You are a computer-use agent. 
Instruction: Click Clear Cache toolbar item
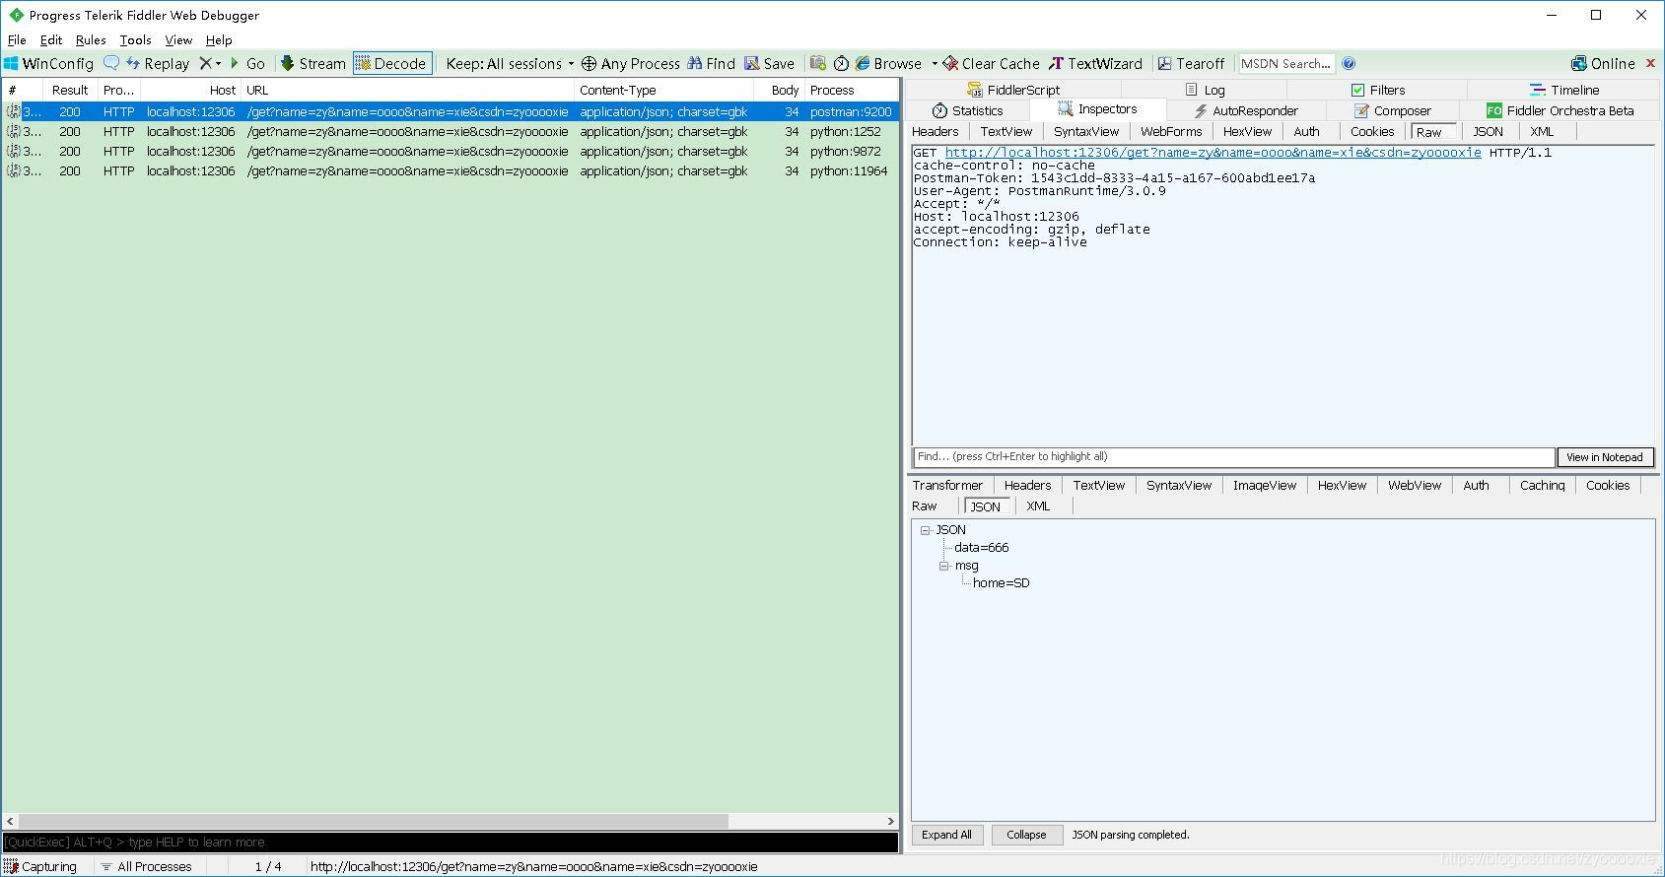[x=991, y=63]
